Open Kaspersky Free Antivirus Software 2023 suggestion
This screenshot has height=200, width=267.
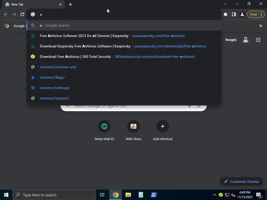124,36
